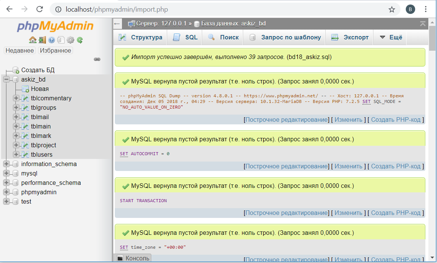Click the table icon beside tblmark

click(x=25, y=136)
